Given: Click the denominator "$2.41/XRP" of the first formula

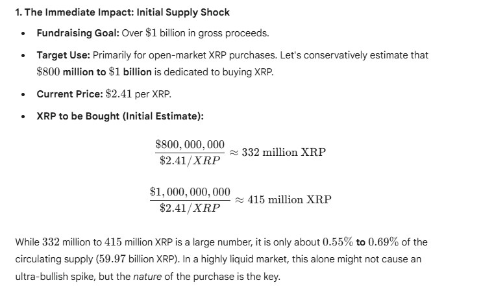Looking at the screenshot, I should pyautogui.click(x=190, y=160).
